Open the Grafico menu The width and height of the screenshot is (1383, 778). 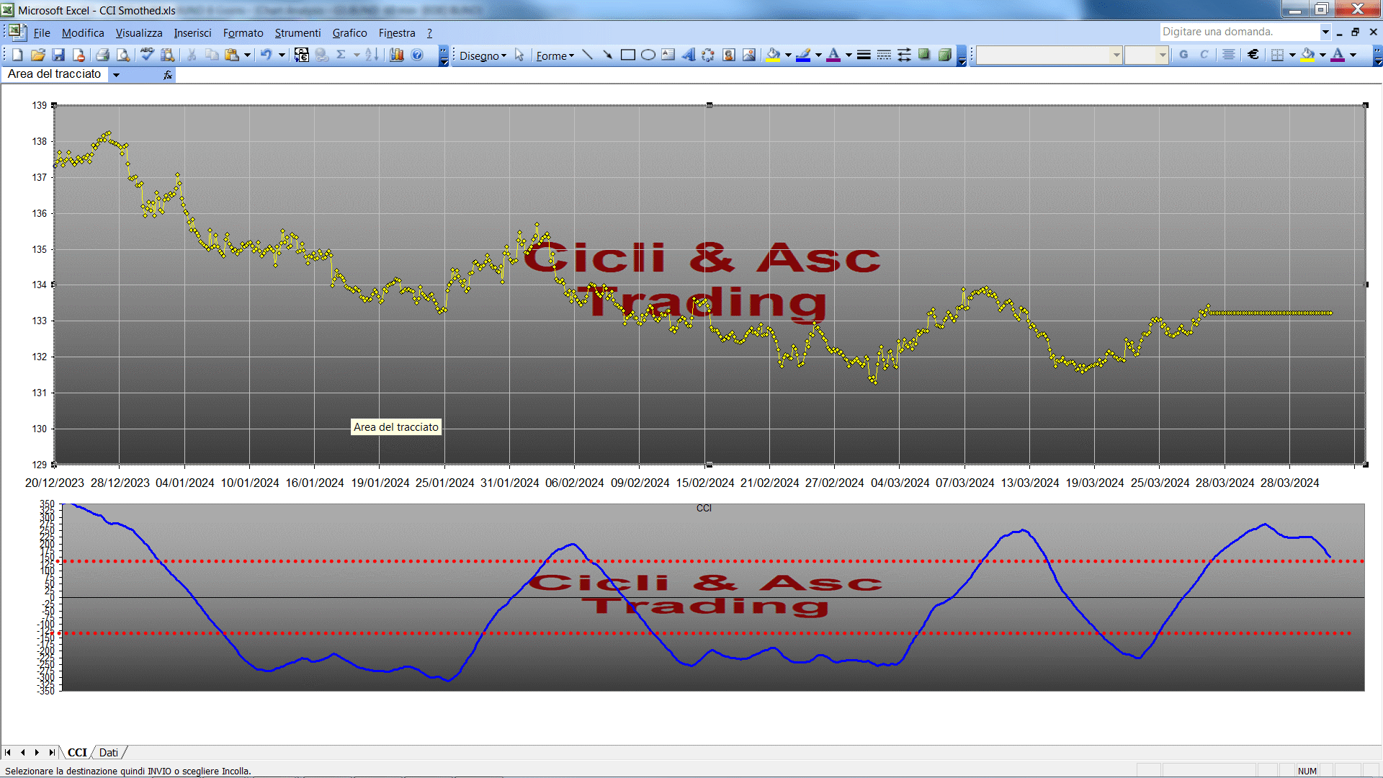point(349,33)
